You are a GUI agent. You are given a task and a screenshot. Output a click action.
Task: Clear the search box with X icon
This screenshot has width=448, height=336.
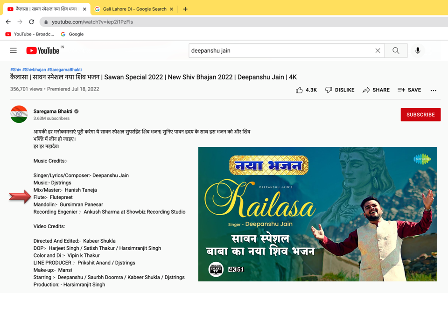coord(378,50)
